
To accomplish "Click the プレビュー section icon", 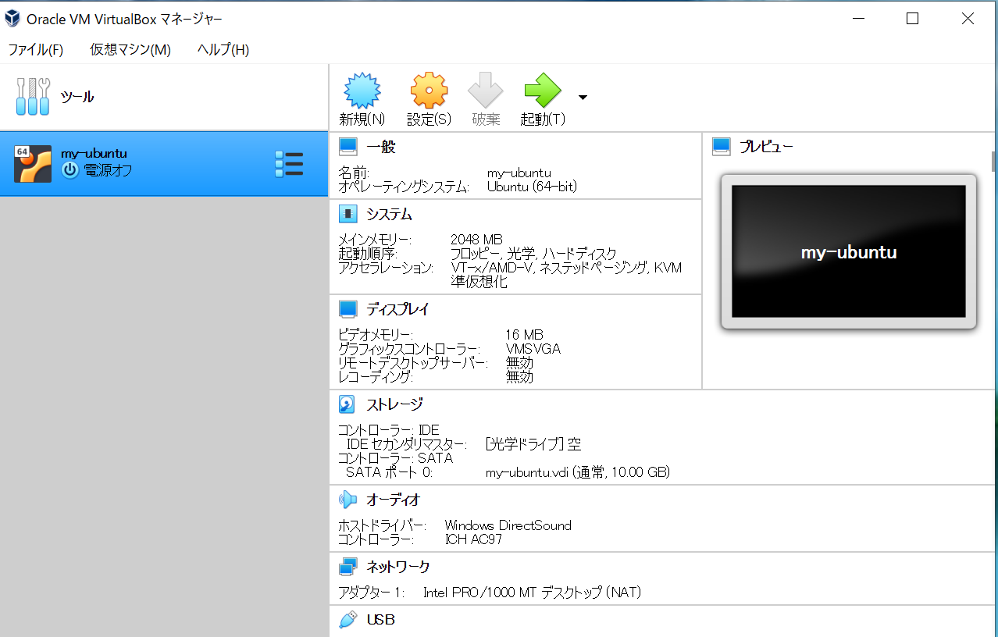I will [x=722, y=146].
